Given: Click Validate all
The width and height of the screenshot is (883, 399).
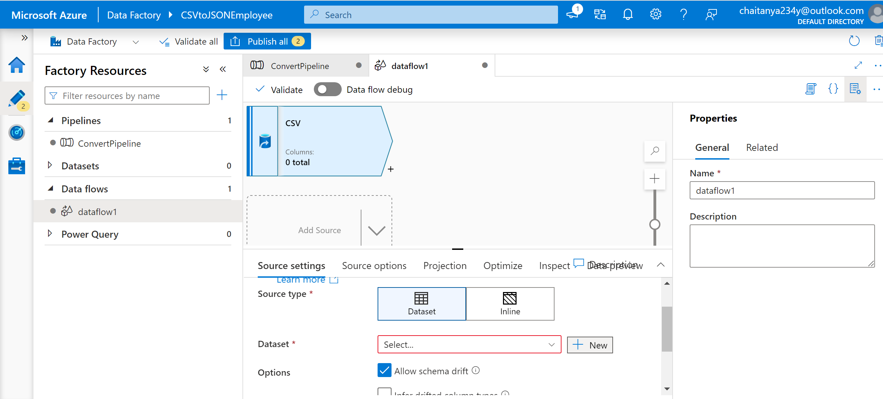Looking at the screenshot, I should coord(188,42).
